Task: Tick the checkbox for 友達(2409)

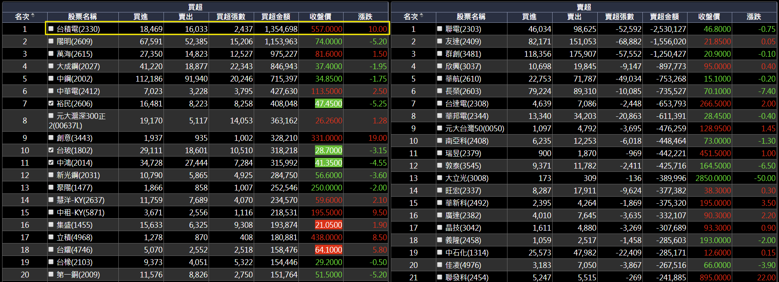Action: pyautogui.click(x=440, y=41)
